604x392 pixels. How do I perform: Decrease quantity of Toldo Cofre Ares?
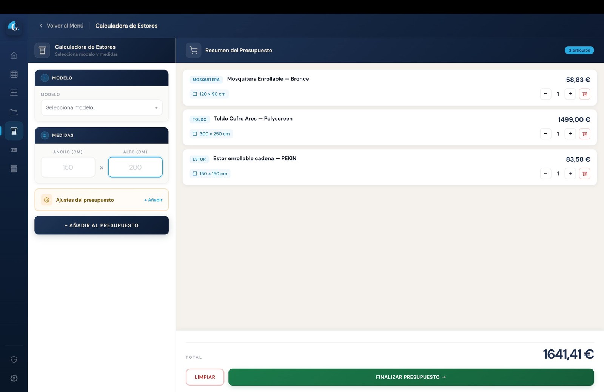click(x=545, y=134)
